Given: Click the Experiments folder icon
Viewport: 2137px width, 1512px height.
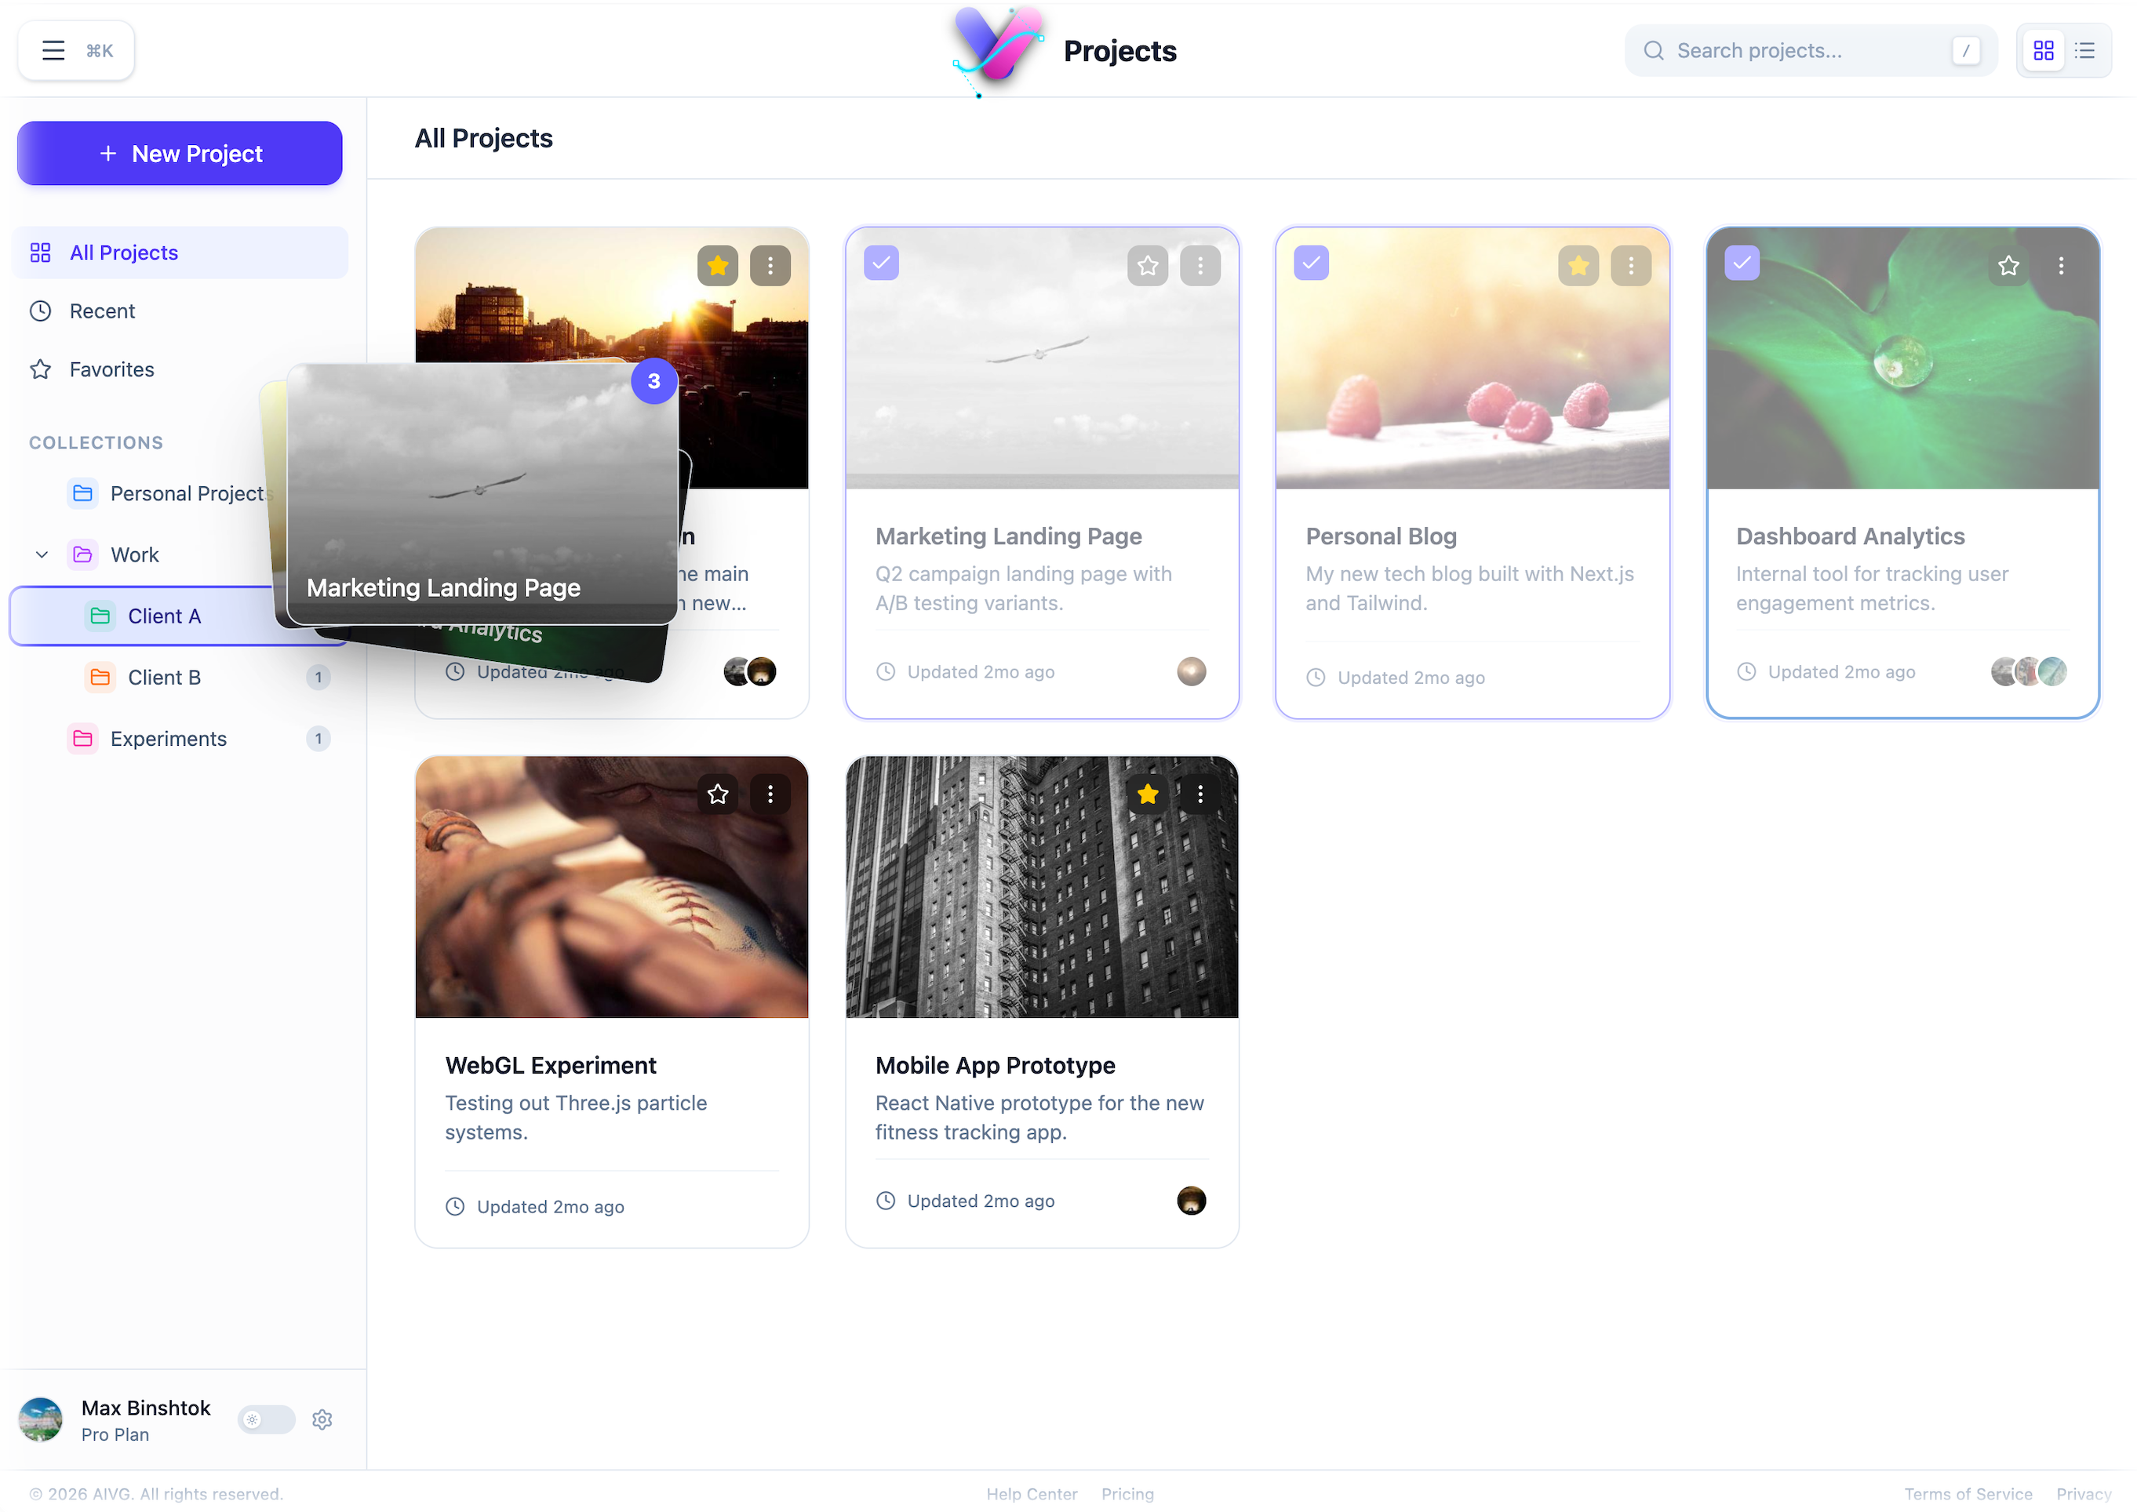Looking at the screenshot, I should click(x=82, y=738).
